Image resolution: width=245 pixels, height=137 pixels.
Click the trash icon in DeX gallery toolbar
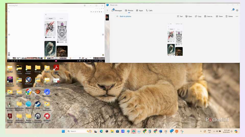(99, 12)
